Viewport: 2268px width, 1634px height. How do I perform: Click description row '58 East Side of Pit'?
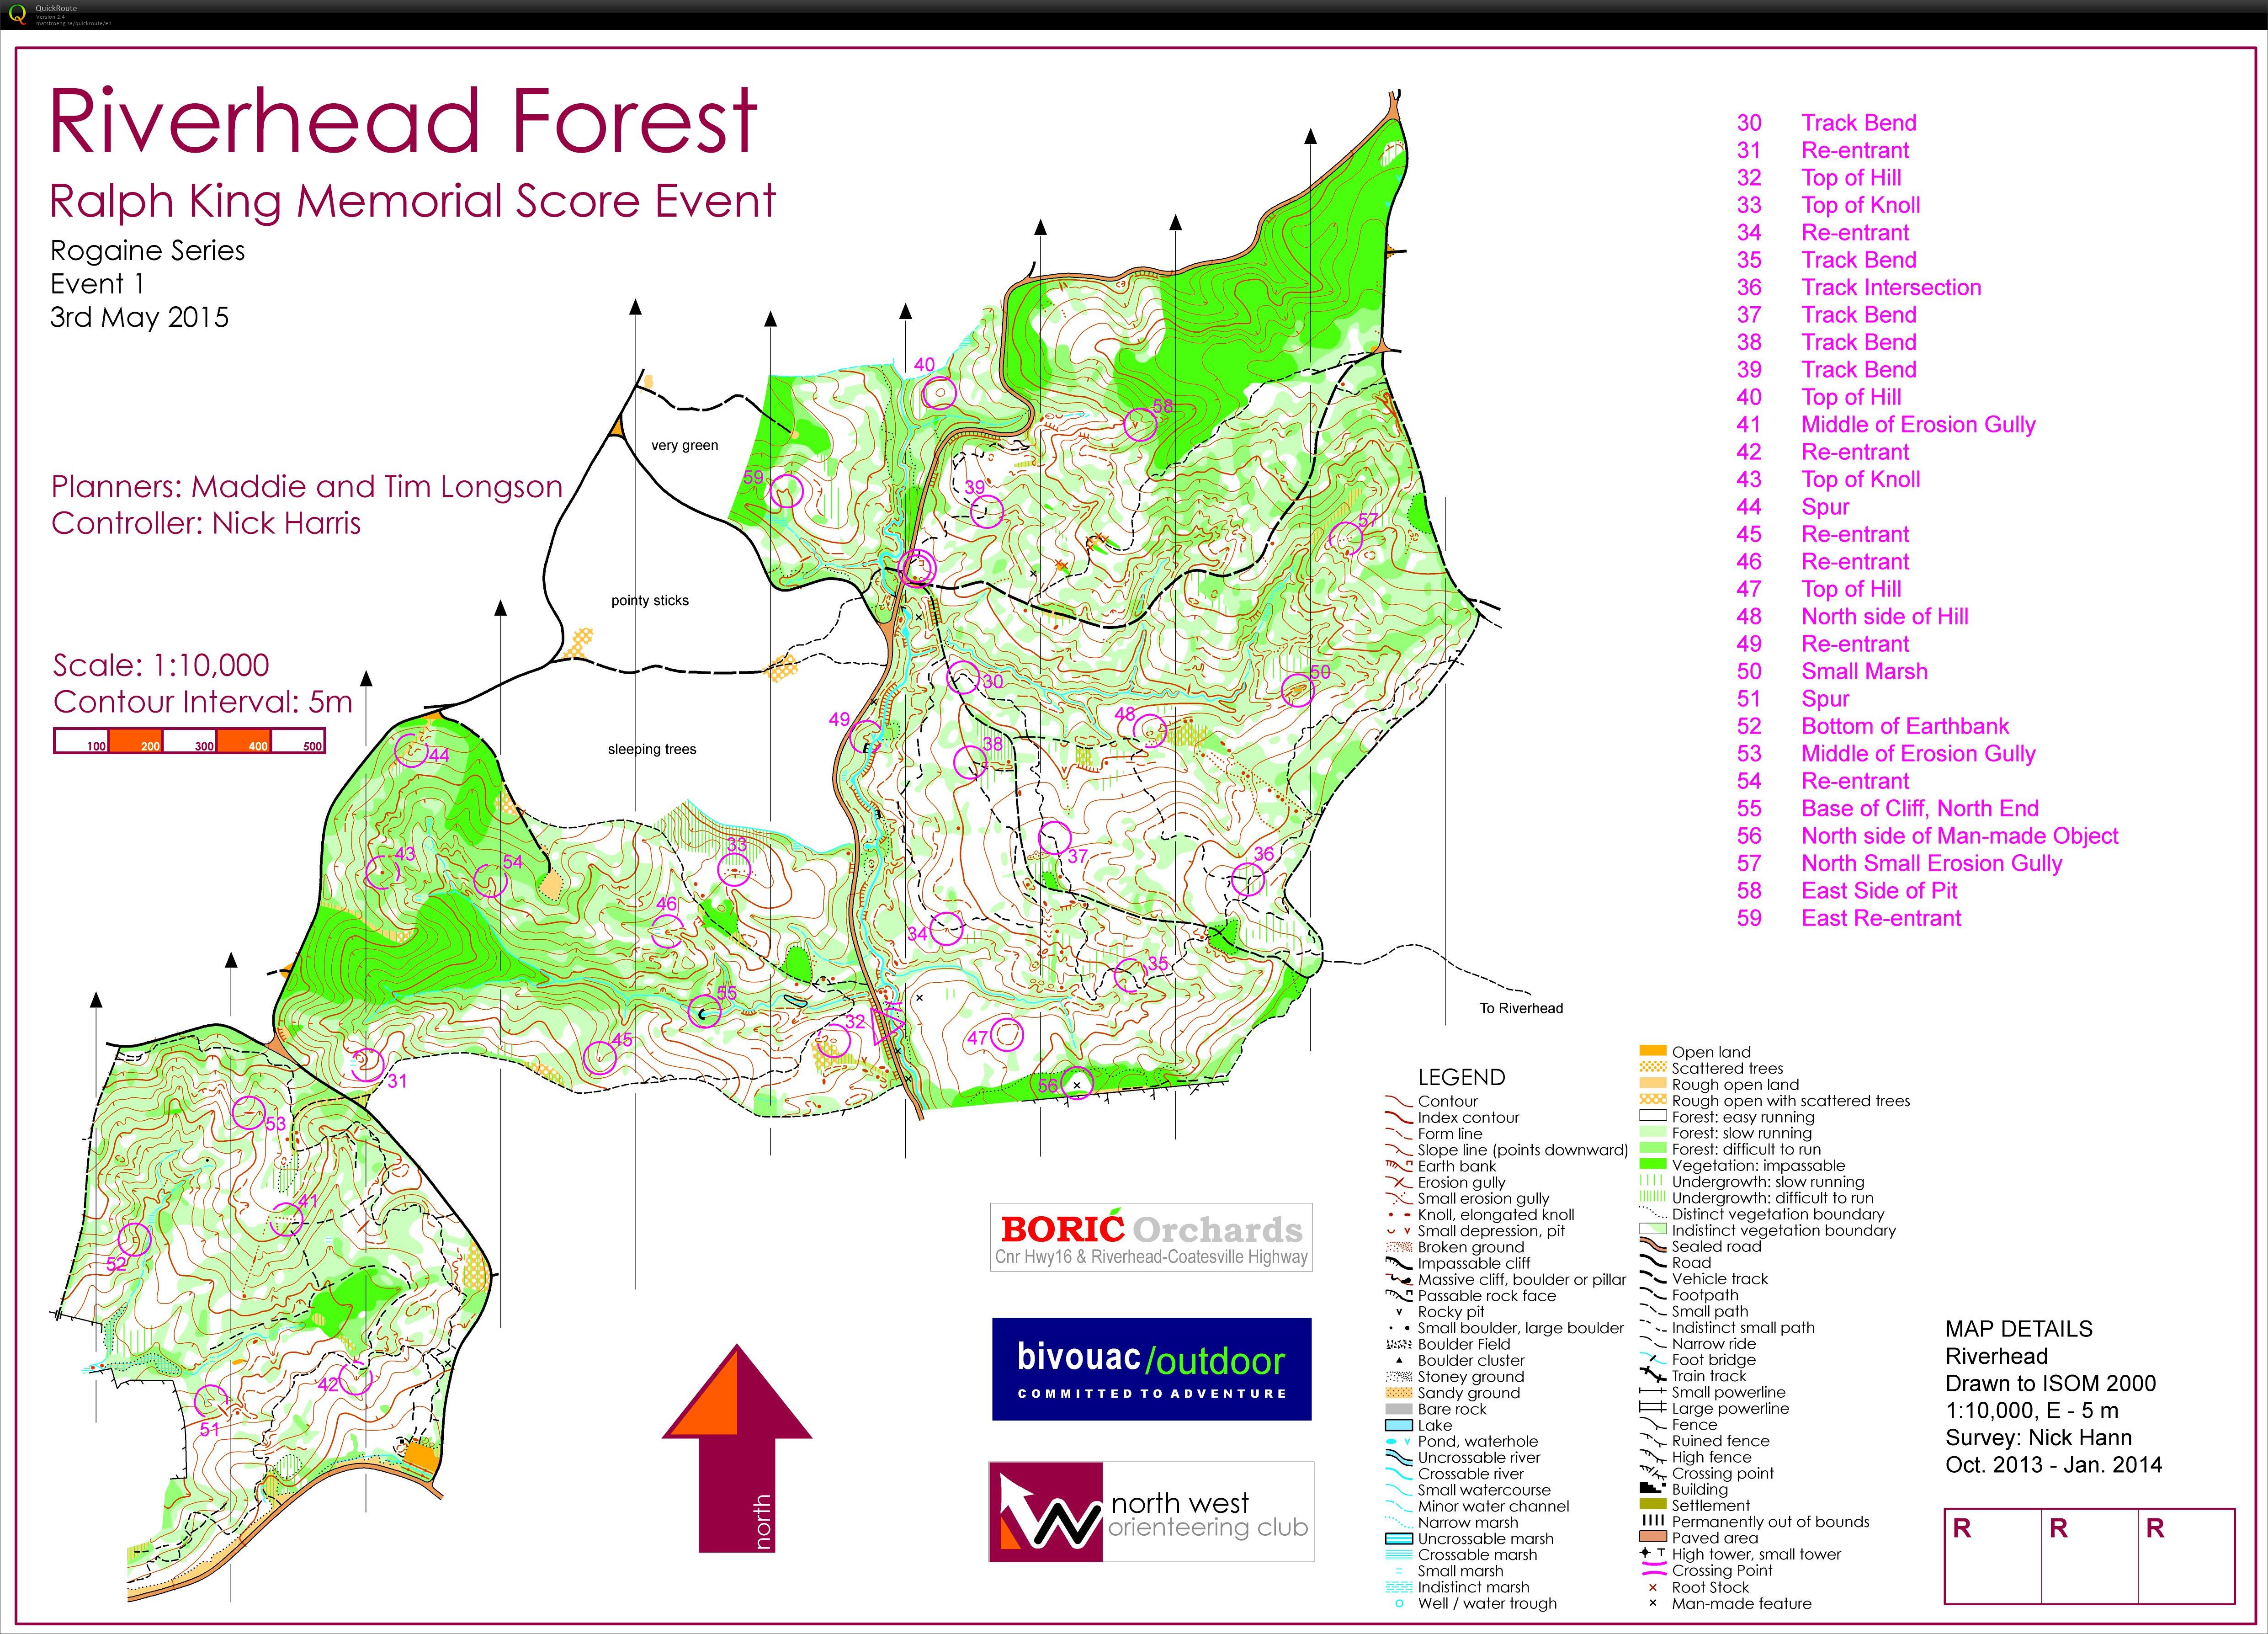coord(1847,890)
